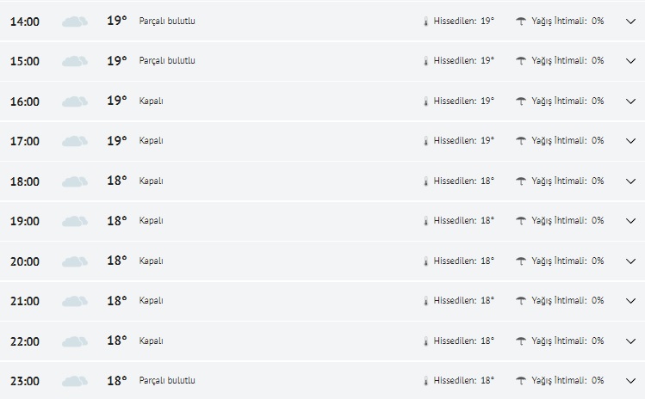Expand the 16:00 row with the chevron
This screenshot has width=645, height=399.
[x=630, y=101]
